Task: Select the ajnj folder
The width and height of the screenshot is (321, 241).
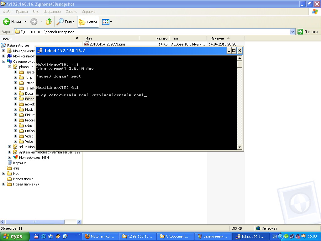Action: click(16, 168)
